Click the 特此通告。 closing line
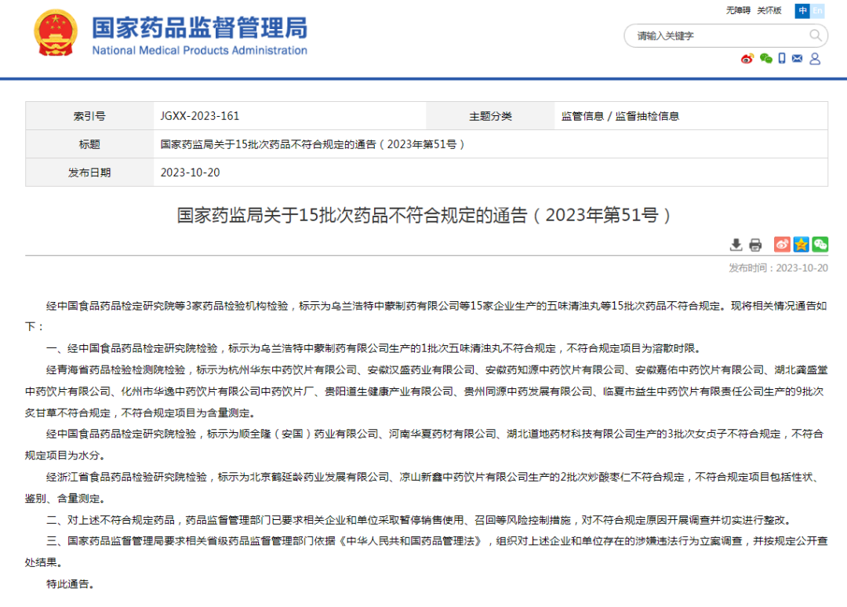 [71, 583]
